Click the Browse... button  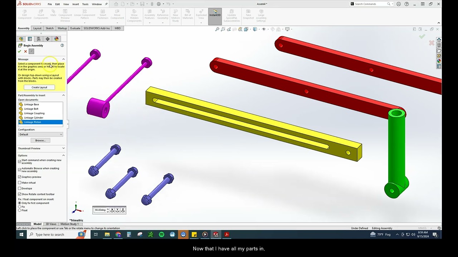[x=40, y=140]
